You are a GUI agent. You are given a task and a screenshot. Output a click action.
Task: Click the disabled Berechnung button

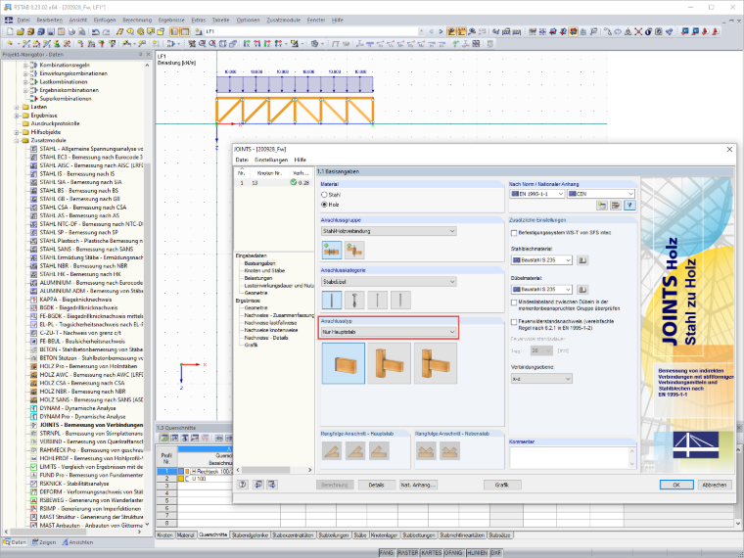tap(335, 485)
